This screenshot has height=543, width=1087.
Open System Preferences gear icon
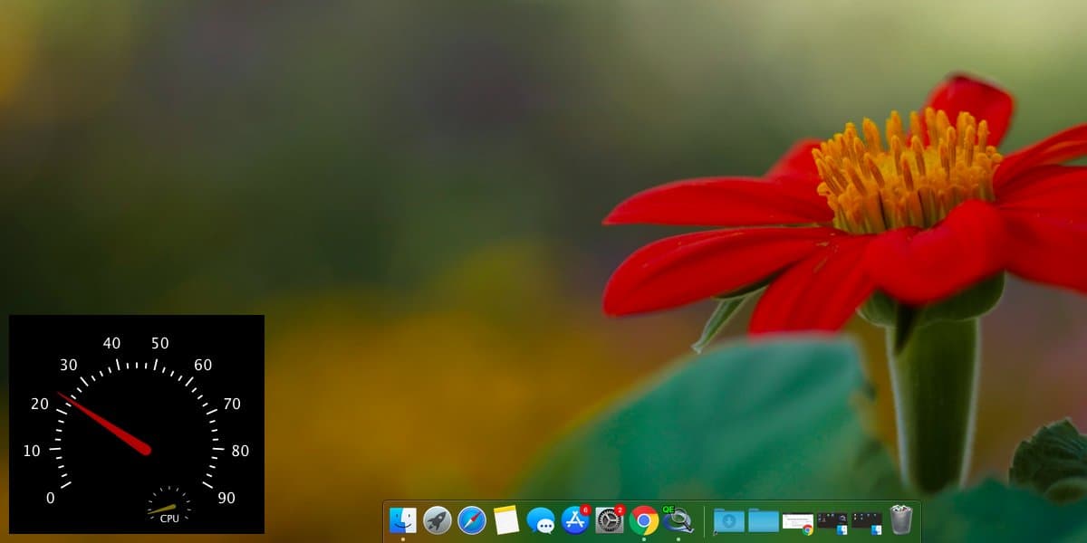pyautogui.click(x=611, y=519)
